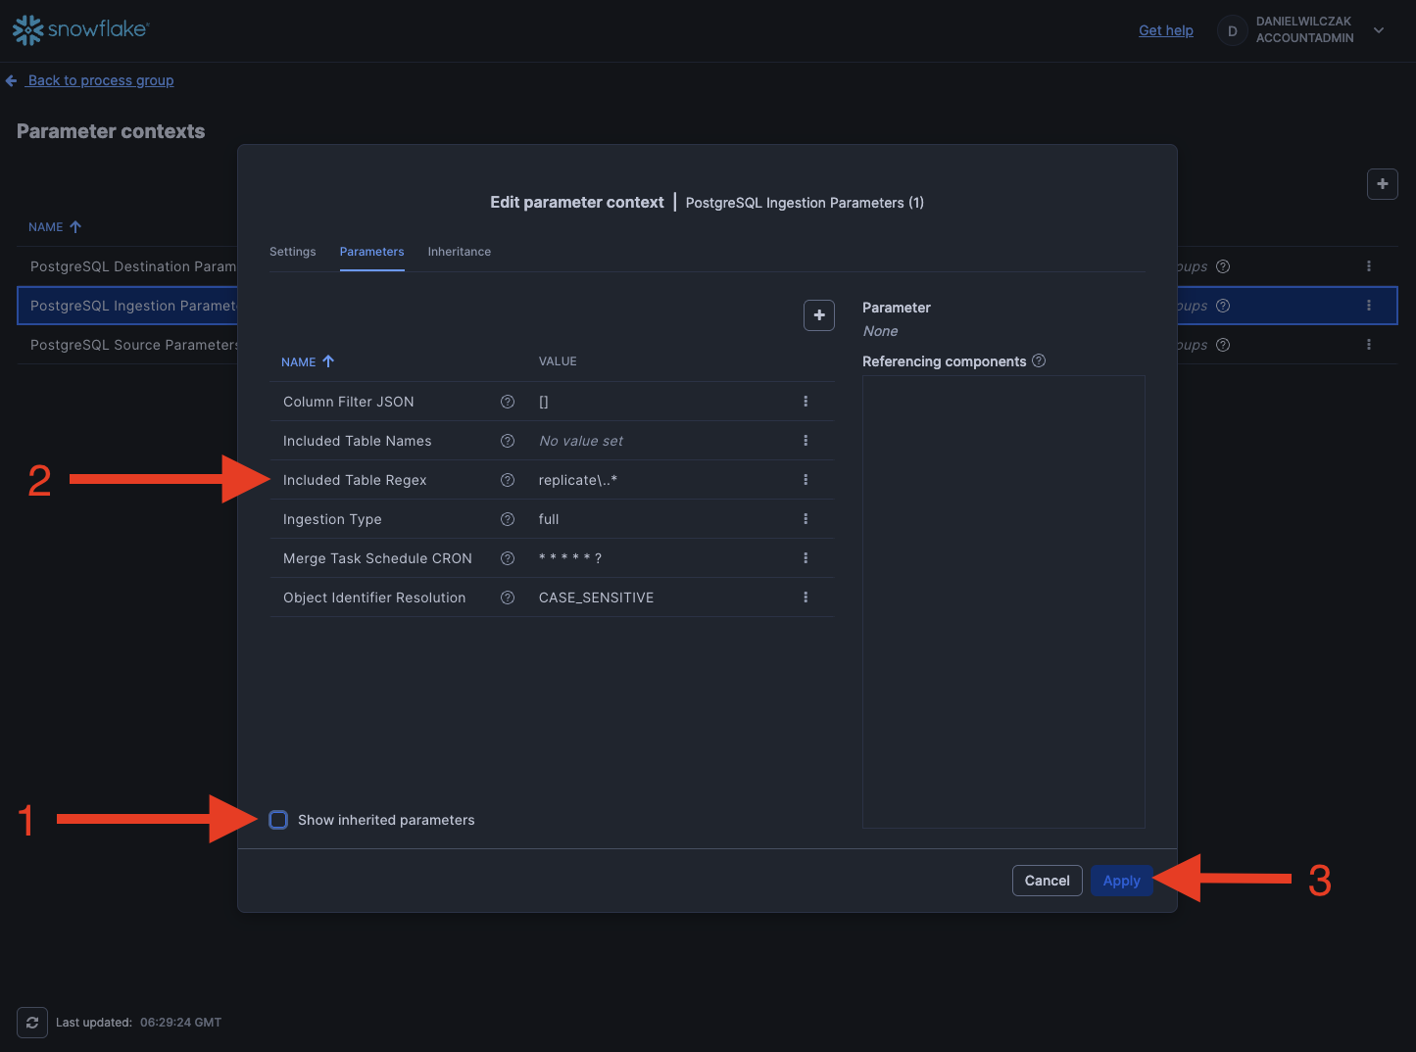Open kebab menu for Object Identifier Resolution
This screenshot has width=1416, height=1052.
806,598
